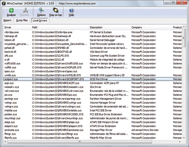189x147 pixels.
Task: Sort by the Description column header
Action: (109, 27)
